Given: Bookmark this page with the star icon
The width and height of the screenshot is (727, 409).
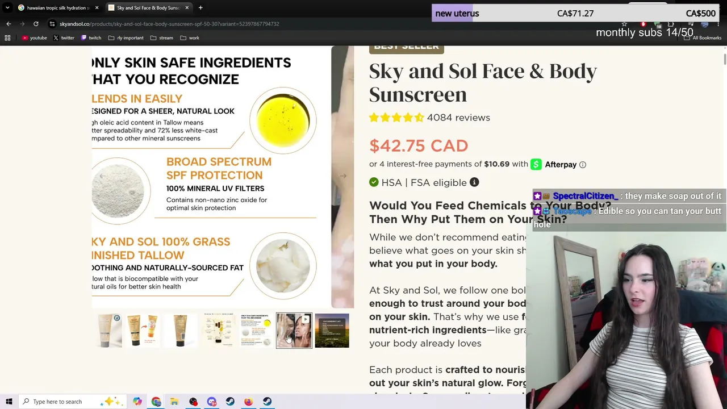Looking at the screenshot, I should pyautogui.click(x=624, y=24).
